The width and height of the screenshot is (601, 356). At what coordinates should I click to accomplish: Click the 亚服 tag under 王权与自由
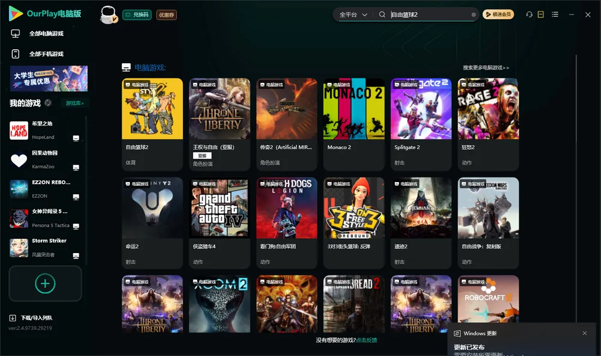tap(202, 155)
